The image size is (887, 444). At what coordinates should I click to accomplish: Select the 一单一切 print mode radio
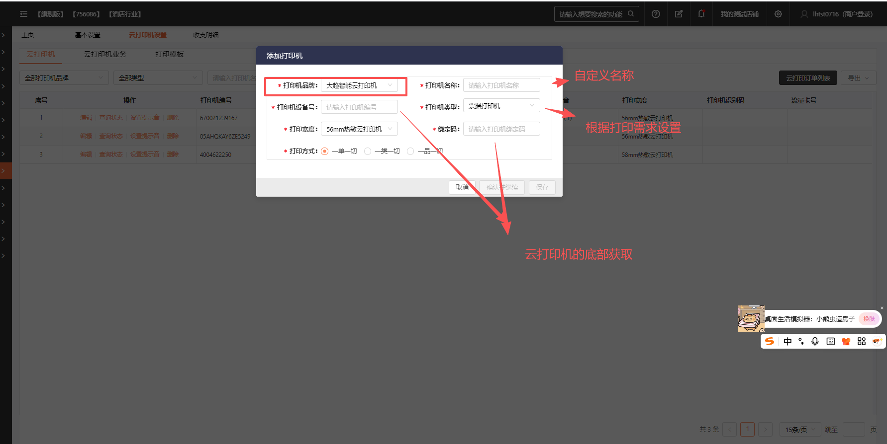pos(325,151)
